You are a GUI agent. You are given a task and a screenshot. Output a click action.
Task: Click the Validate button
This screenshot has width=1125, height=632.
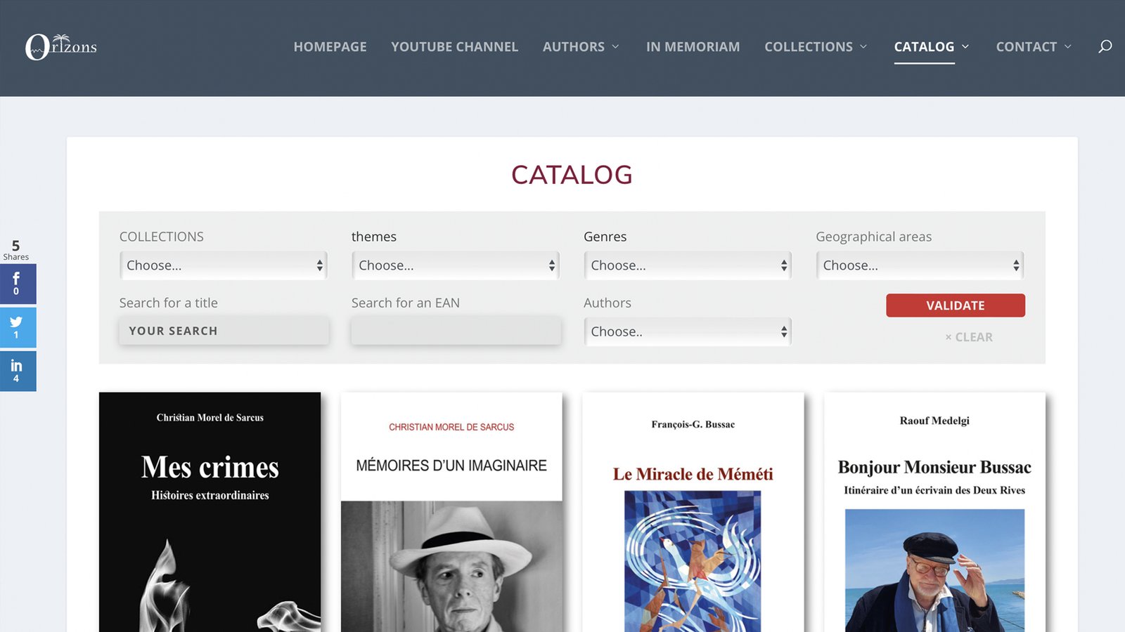click(x=956, y=305)
